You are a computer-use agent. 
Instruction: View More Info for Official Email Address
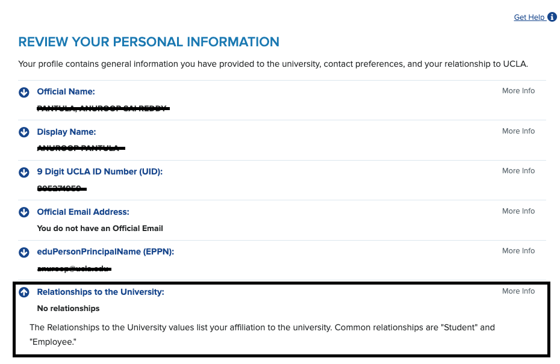pyautogui.click(x=518, y=211)
